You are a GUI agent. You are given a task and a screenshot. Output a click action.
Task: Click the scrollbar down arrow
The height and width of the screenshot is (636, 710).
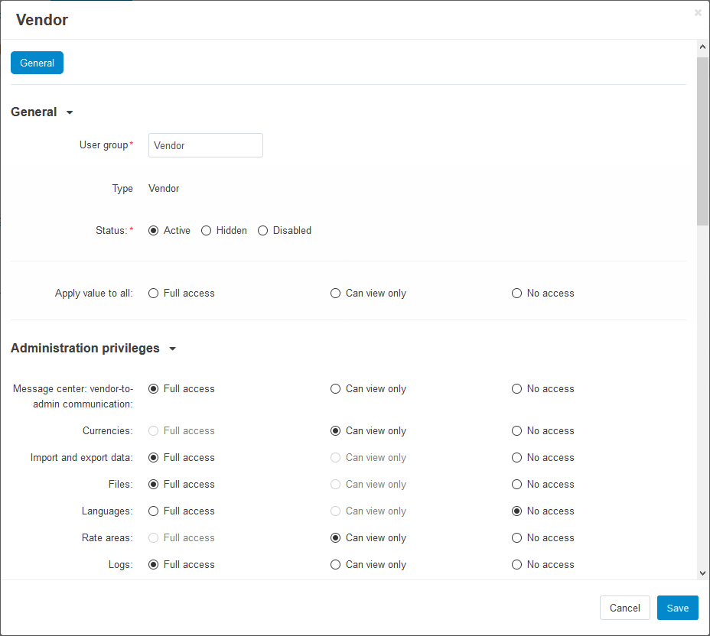coord(702,573)
